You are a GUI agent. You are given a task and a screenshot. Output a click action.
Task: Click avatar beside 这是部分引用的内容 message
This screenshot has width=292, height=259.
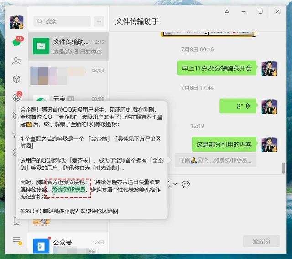click(x=270, y=145)
